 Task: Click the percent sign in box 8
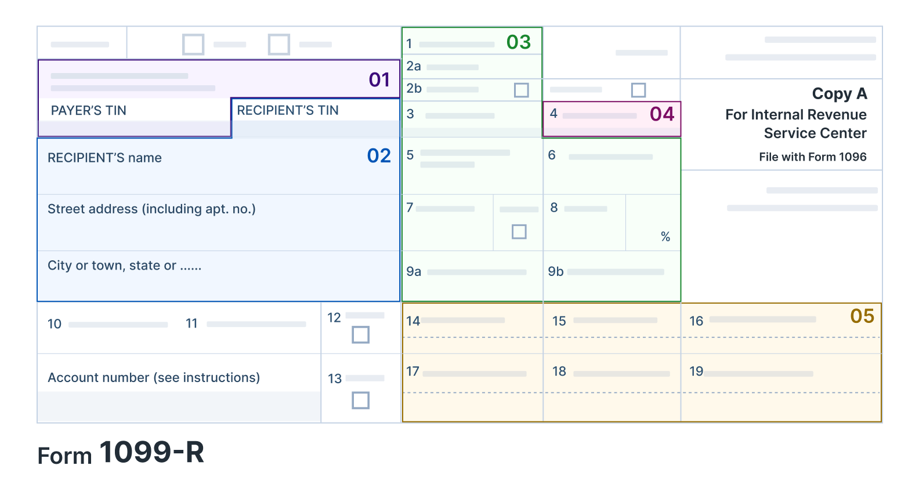pyautogui.click(x=665, y=237)
